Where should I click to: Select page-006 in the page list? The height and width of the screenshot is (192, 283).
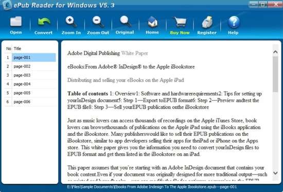pyautogui.click(x=34, y=102)
